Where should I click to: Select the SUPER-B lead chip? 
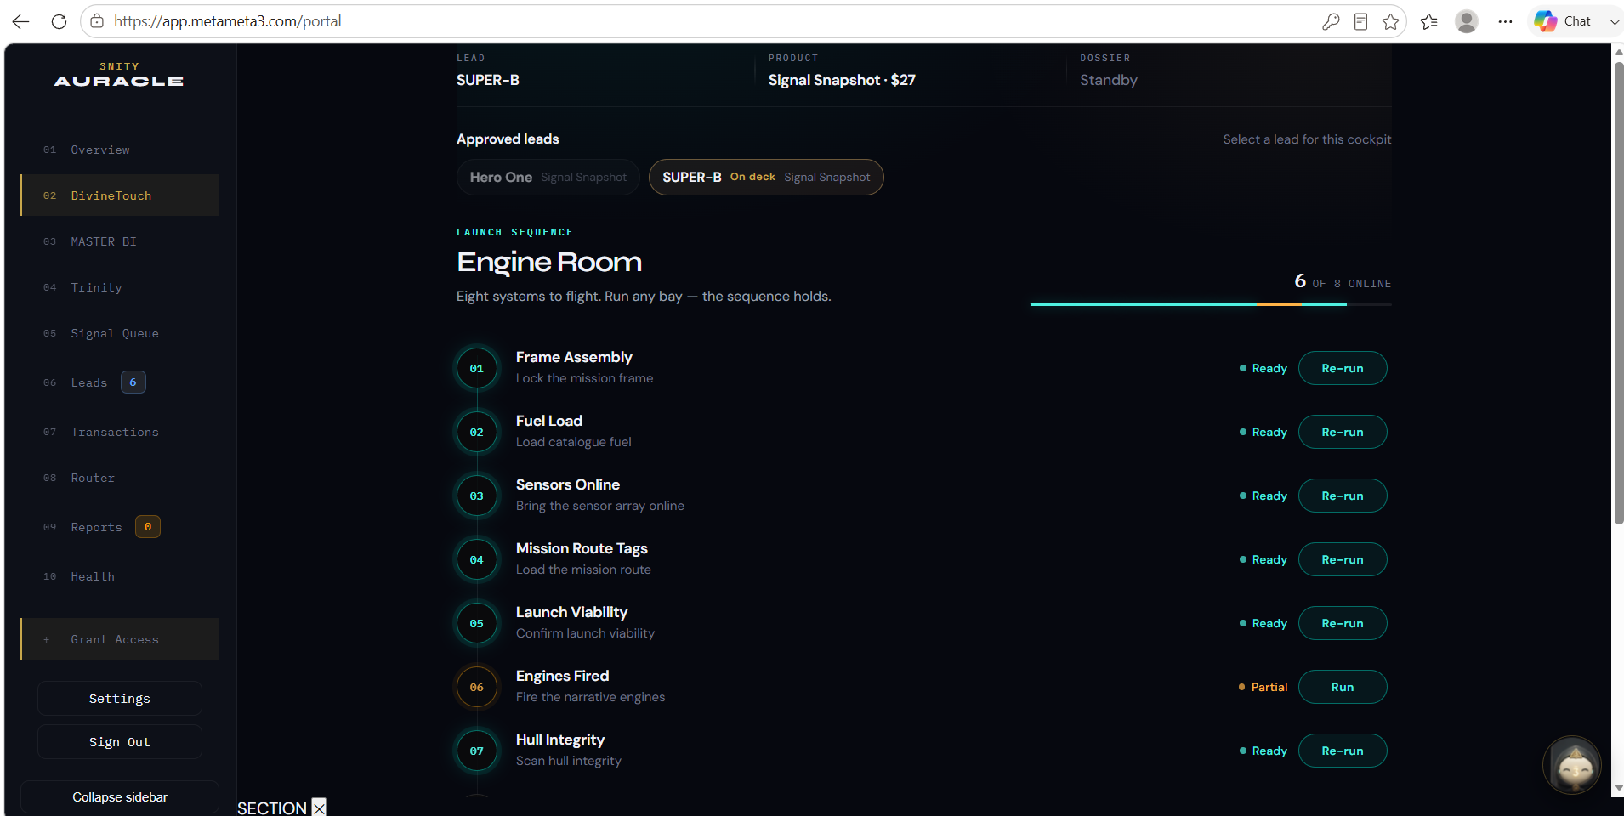pyautogui.click(x=766, y=178)
